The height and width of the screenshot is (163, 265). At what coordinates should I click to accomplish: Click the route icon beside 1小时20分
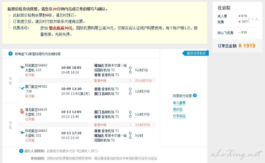(130, 91)
